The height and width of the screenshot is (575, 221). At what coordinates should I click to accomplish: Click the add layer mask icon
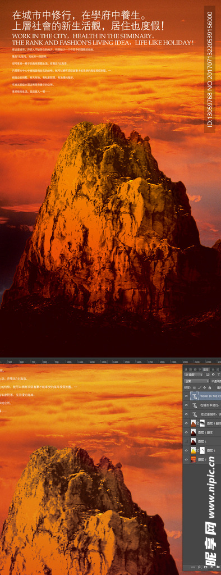tap(206, 567)
